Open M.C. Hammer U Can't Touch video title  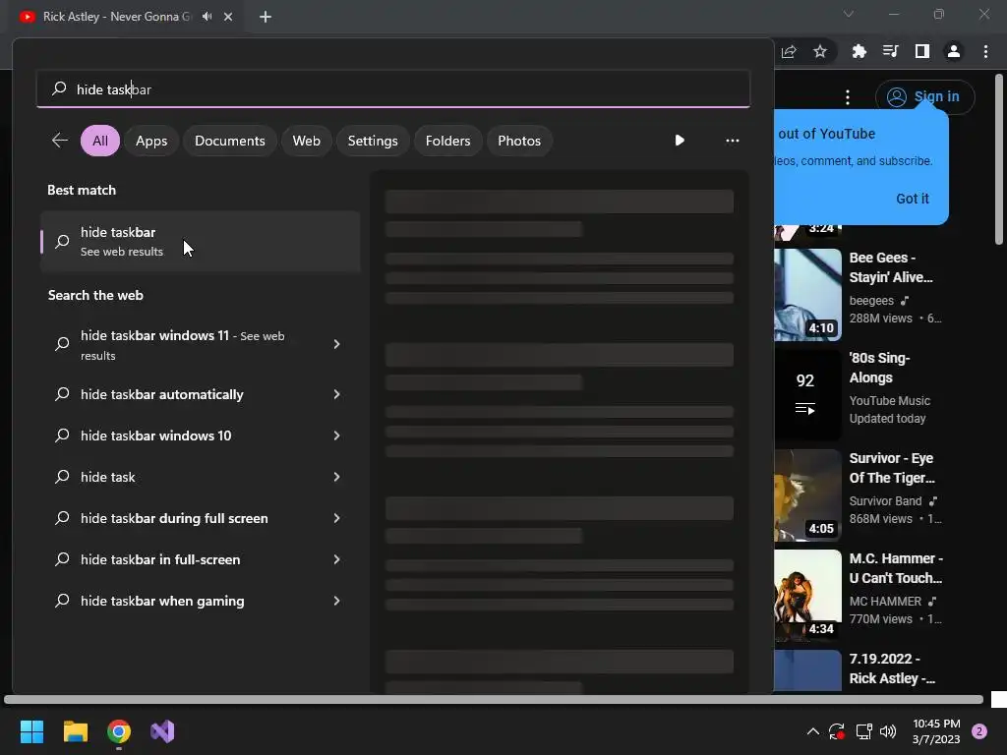(x=896, y=568)
